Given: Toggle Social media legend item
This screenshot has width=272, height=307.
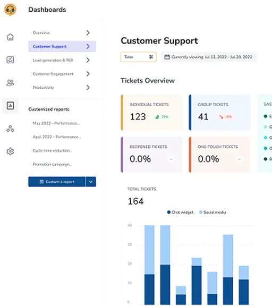Looking at the screenshot, I should pos(212,212).
